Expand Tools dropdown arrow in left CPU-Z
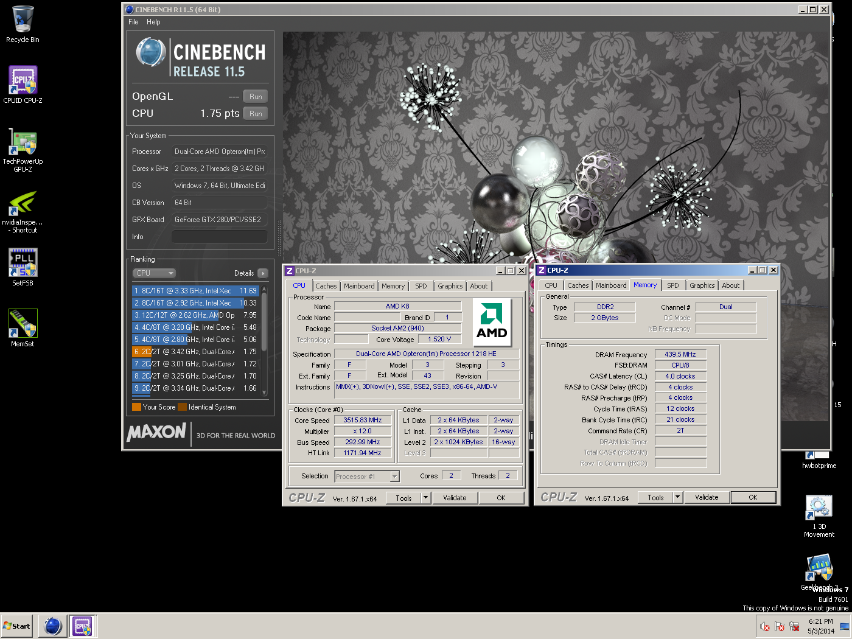Image resolution: width=852 pixels, height=639 pixels. (426, 498)
